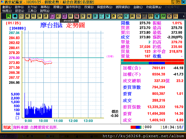Open the 期權(O) menu
The height and width of the screenshot is (139, 186).
tap(58, 7)
